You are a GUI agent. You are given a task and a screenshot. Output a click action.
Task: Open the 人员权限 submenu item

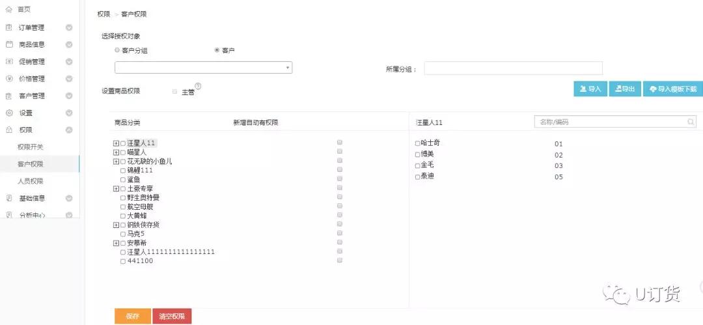(31, 181)
